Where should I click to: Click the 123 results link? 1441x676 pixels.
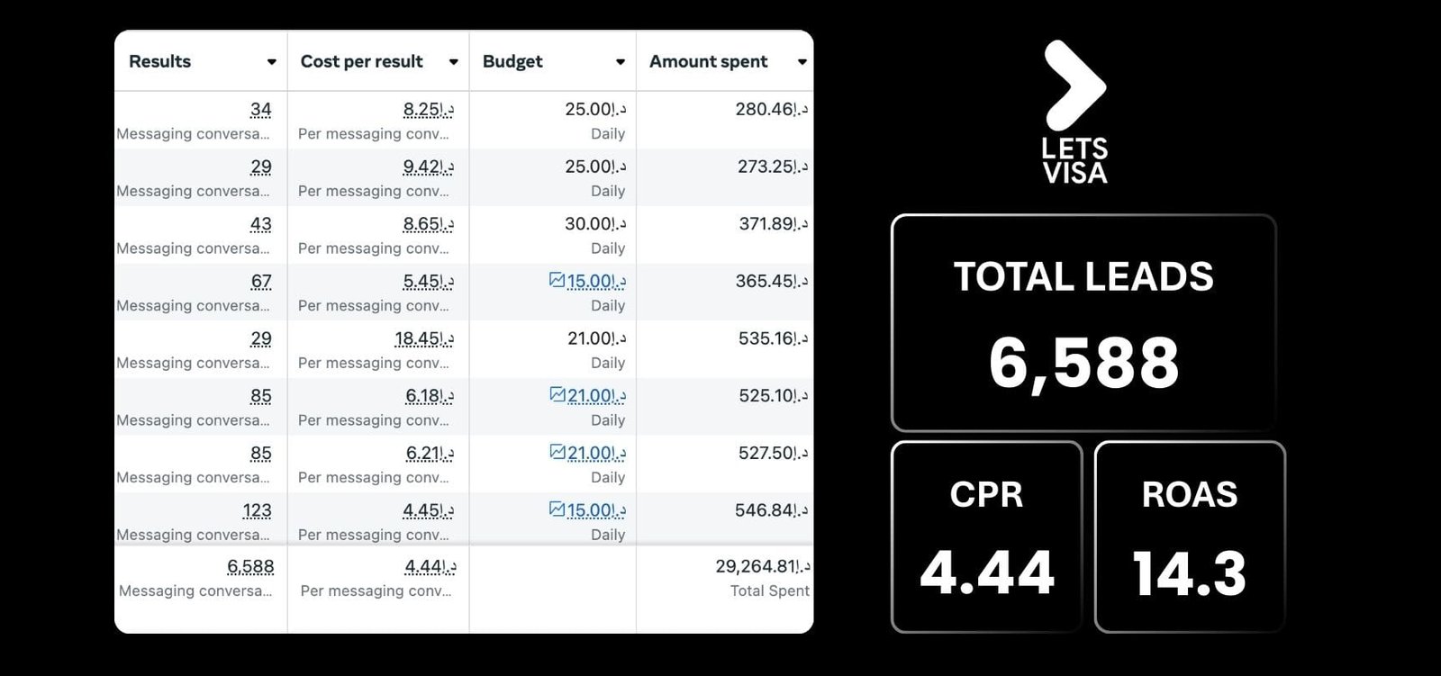coord(257,510)
